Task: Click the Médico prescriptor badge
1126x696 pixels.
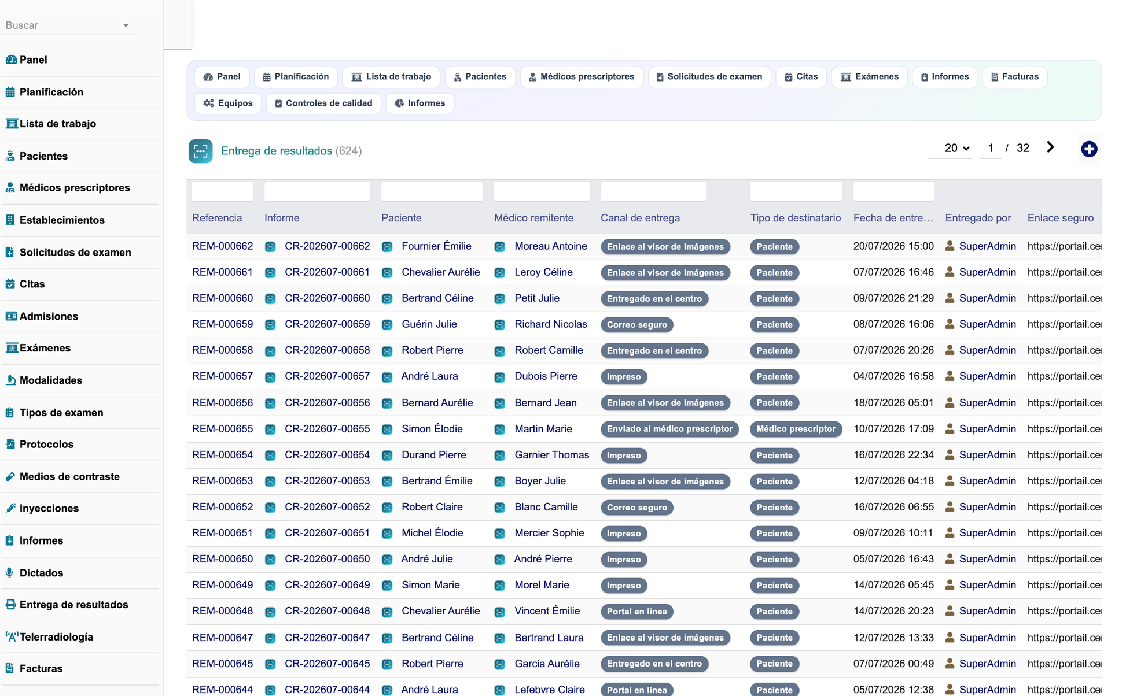Action: click(x=796, y=429)
